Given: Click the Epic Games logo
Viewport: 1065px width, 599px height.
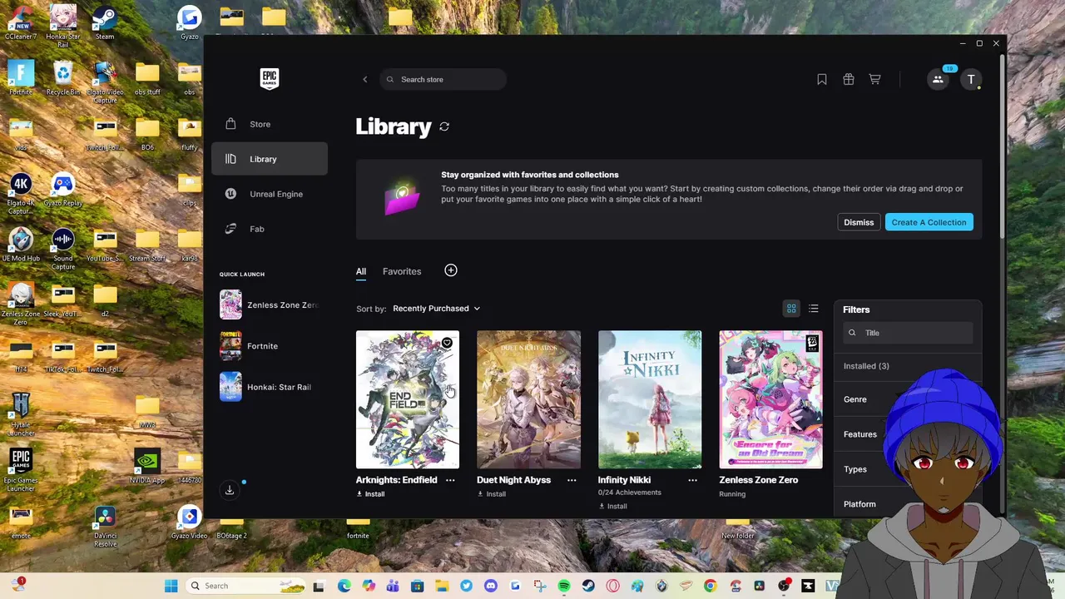Looking at the screenshot, I should (269, 78).
